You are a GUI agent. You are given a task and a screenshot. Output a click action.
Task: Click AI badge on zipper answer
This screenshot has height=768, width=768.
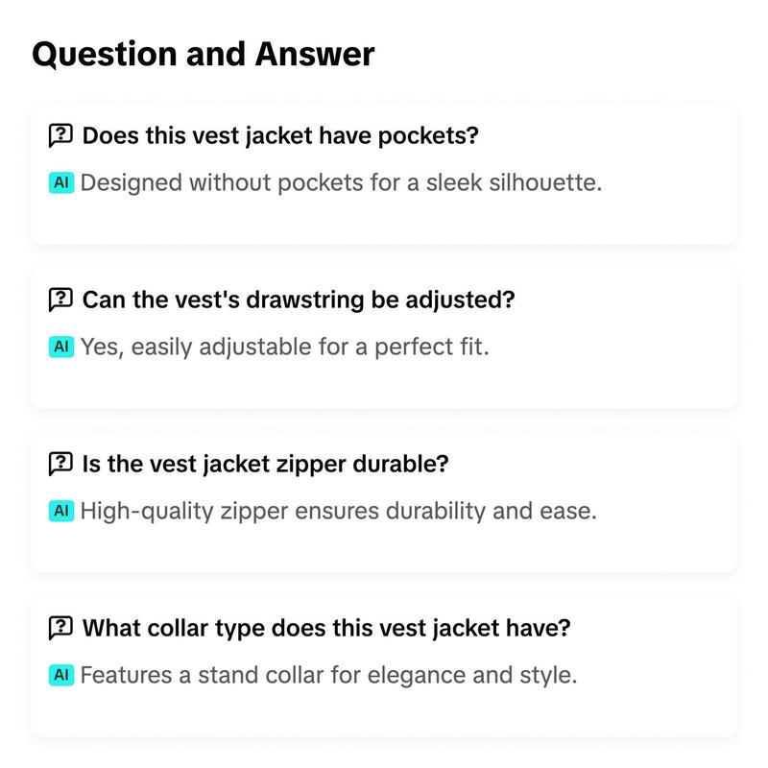(61, 511)
